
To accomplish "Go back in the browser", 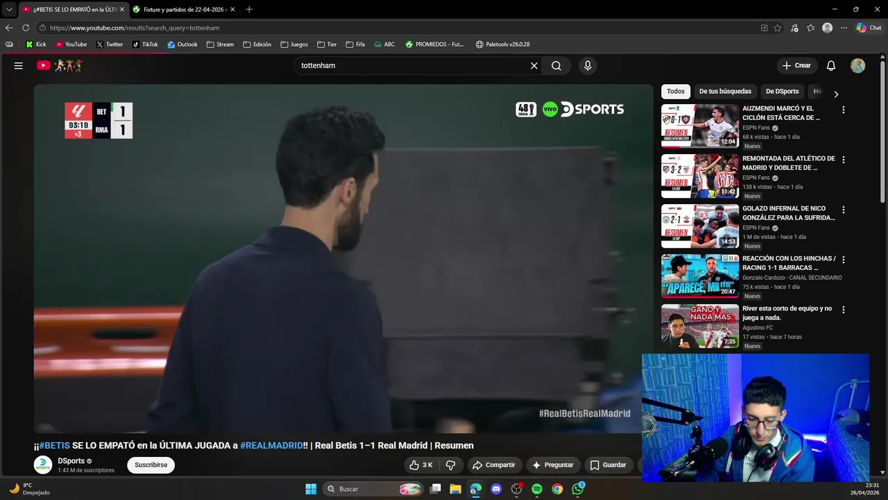I will 9,28.
